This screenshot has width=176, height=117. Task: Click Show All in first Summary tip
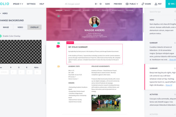click(x=172, y=60)
